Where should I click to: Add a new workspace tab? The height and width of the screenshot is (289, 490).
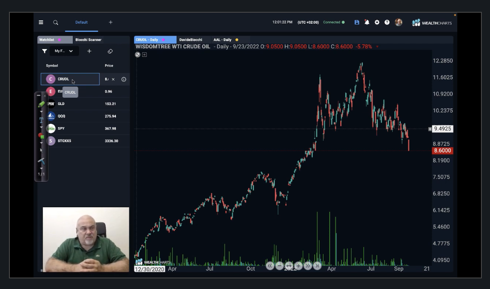110,22
